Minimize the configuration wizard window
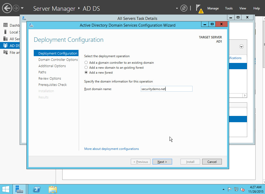 [x=205, y=24]
